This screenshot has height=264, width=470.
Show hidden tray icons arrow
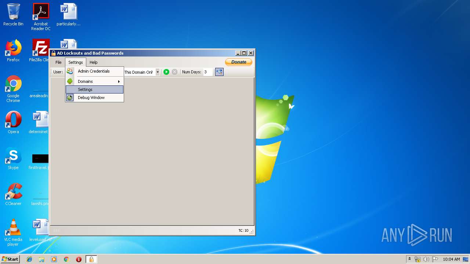pyautogui.click(x=409, y=259)
